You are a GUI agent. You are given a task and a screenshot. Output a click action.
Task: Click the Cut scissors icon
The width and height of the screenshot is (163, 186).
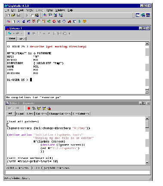click(x=27, y=15)
